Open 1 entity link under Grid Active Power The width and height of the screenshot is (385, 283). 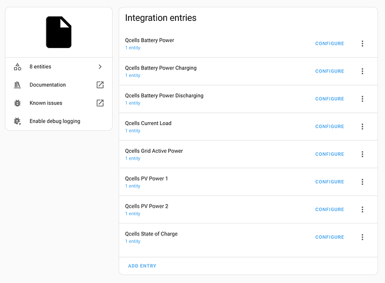coord(132,158)
